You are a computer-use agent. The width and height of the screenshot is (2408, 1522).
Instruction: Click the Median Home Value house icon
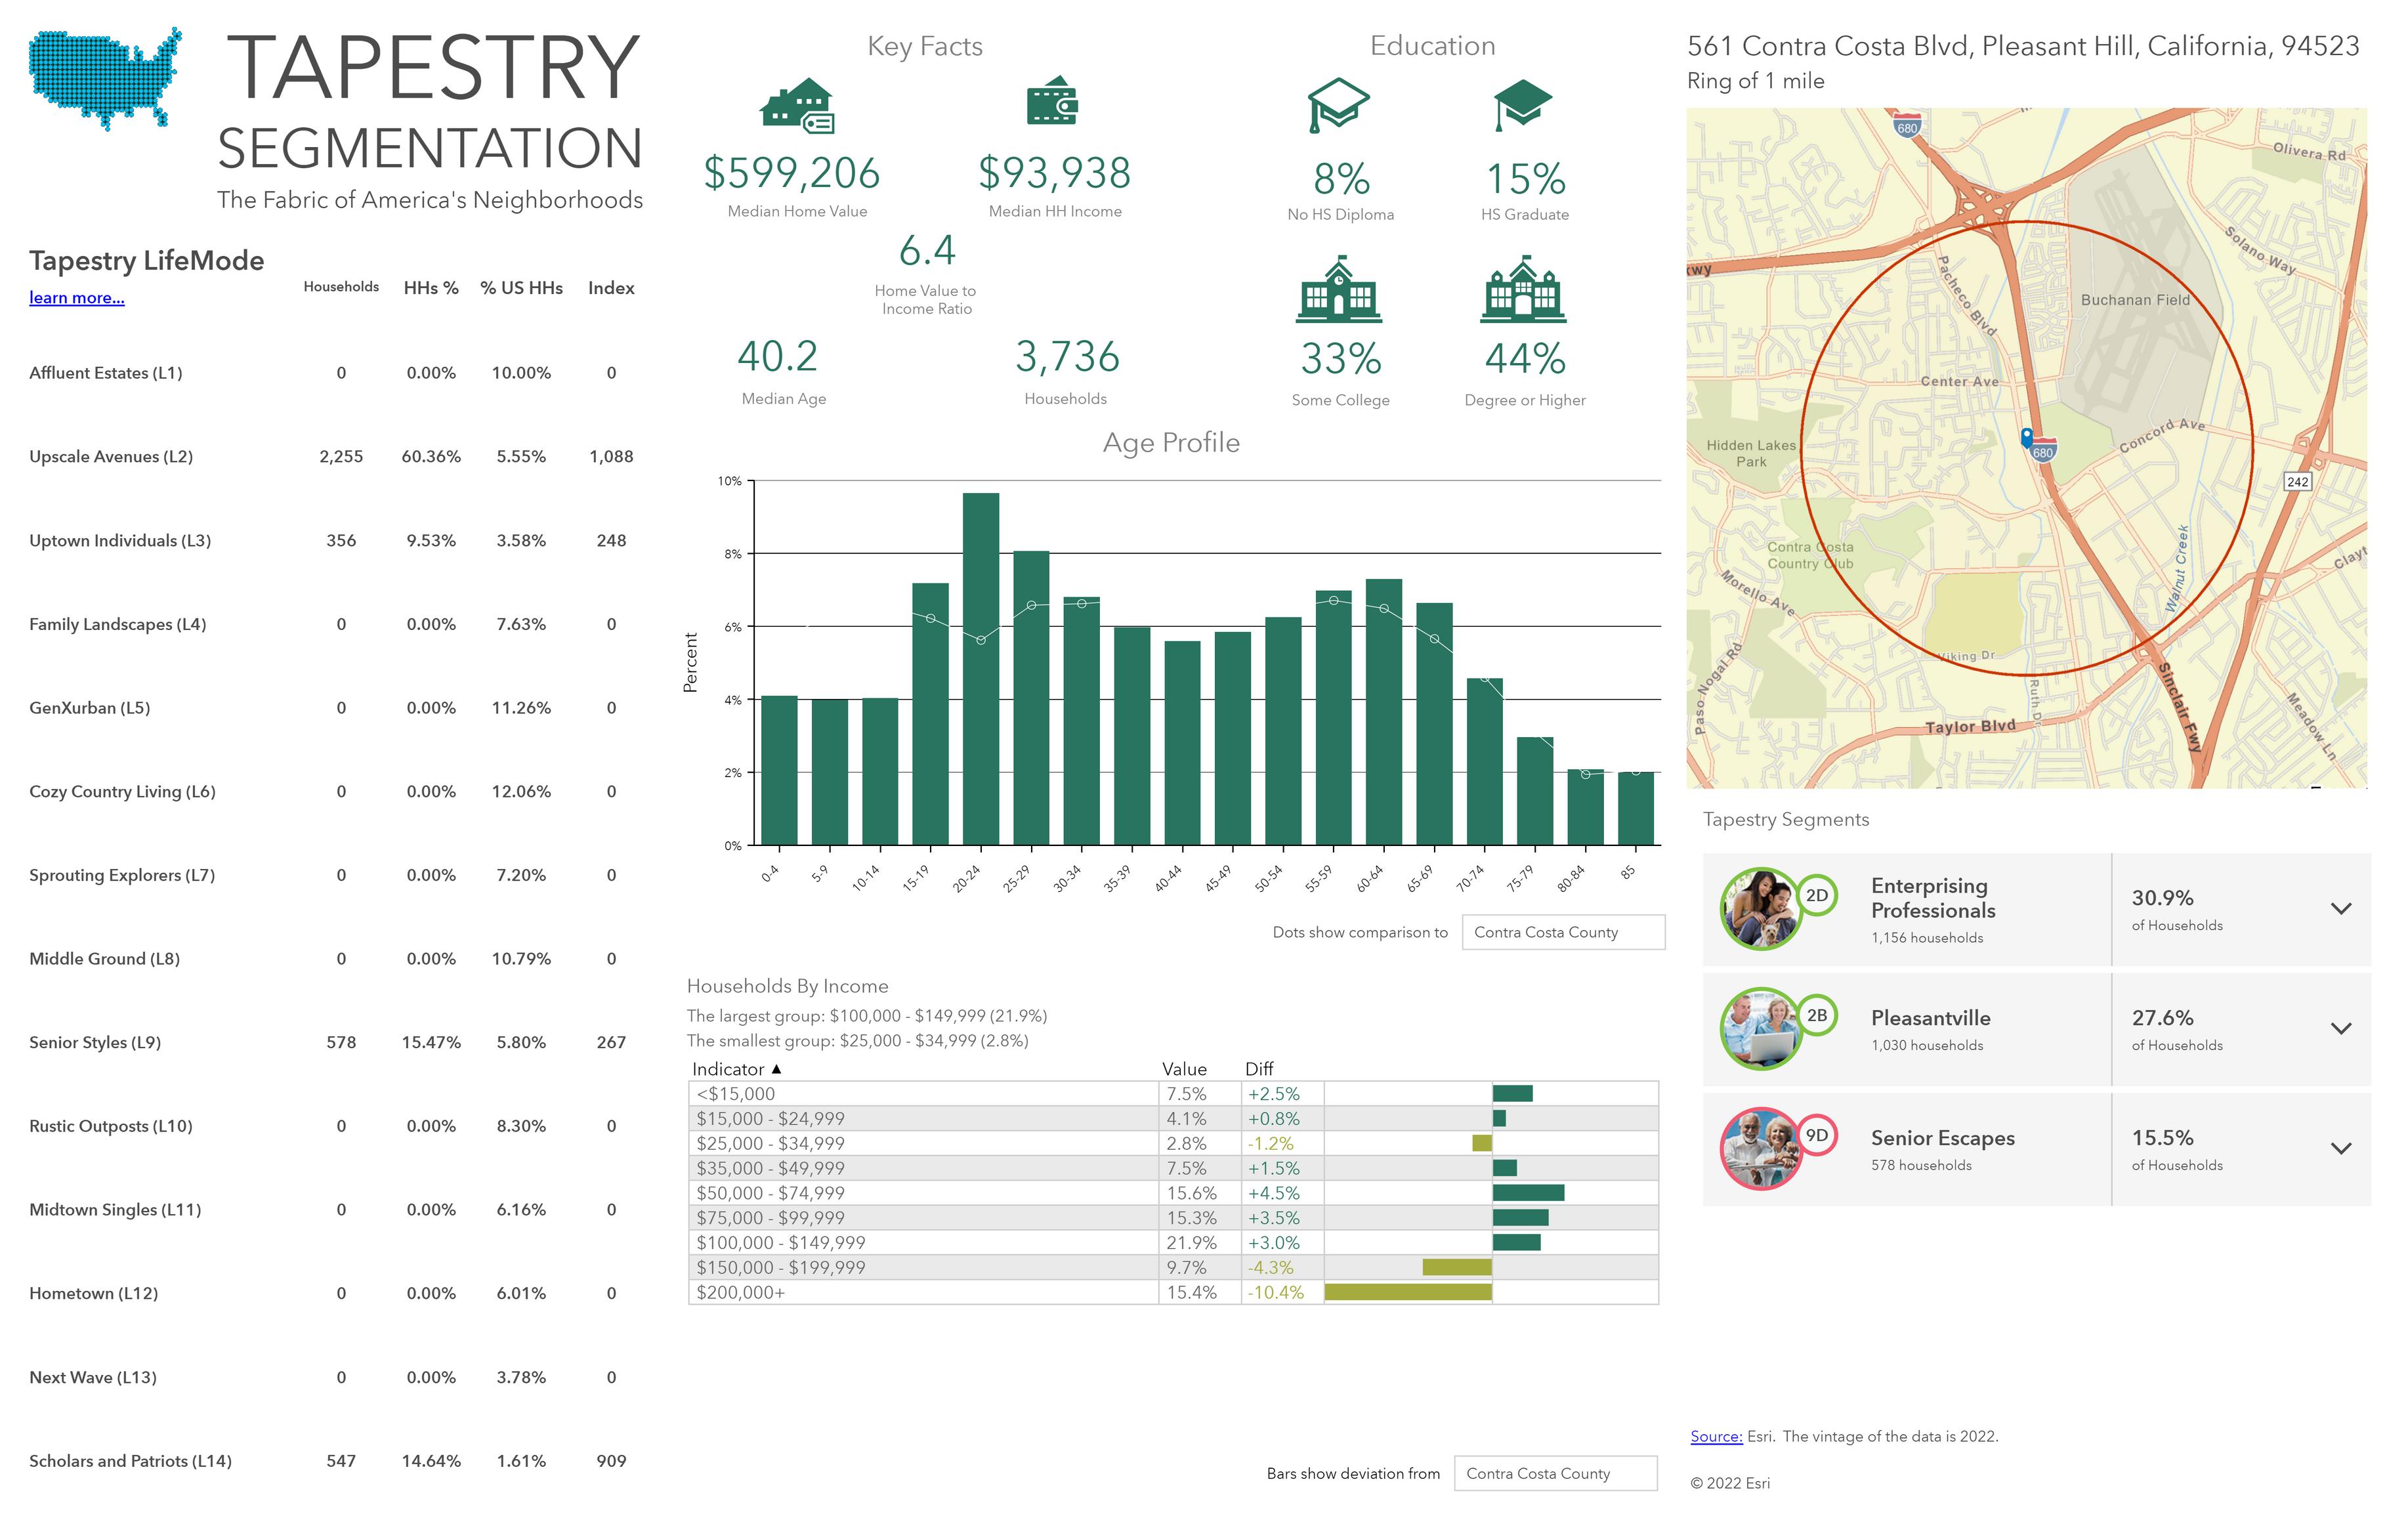797,106
